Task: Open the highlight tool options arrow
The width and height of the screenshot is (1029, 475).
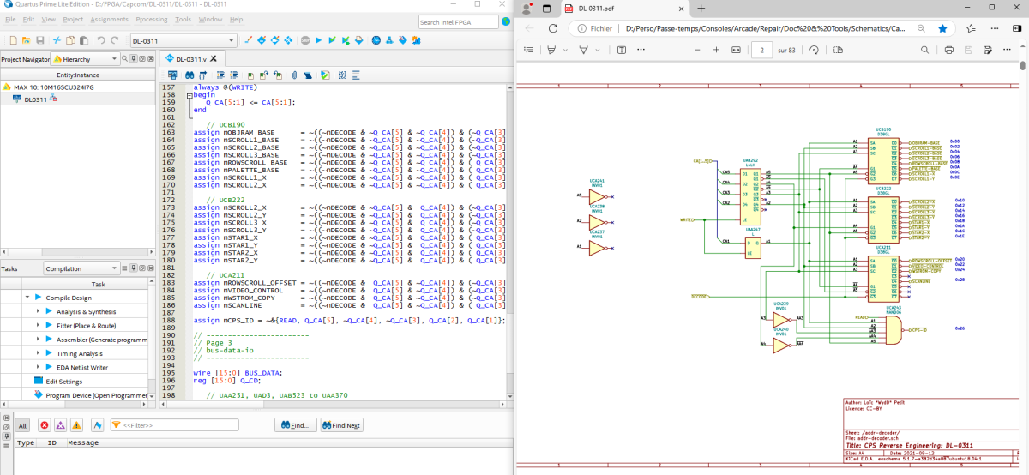Action: point(565,50)
